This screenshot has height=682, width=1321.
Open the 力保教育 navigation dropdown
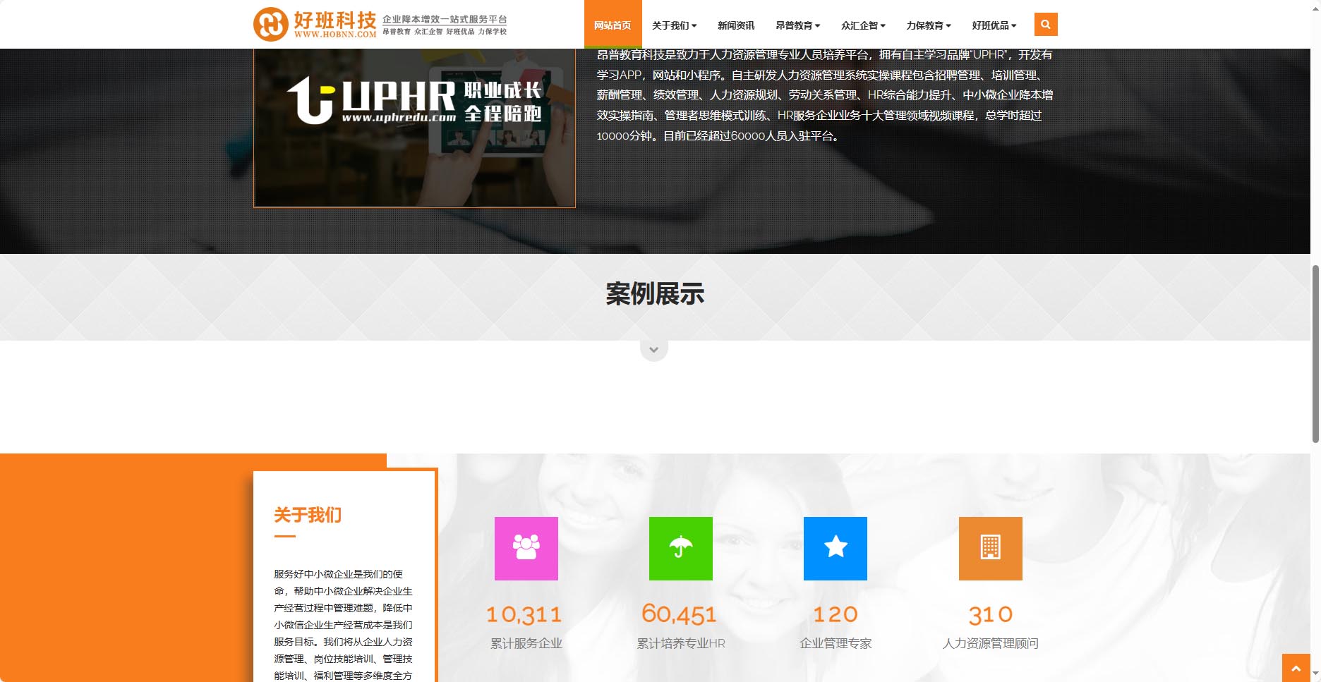click(x=928, y=25)
